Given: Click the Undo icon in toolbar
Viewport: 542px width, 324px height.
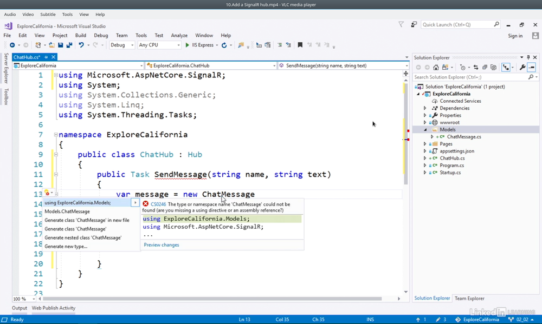Looking at the screenshot, I should point(81,45).
